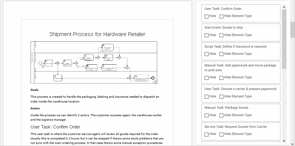Screen dimensions: 295x146
Task: Check Hide for Choose a carrier user task
Action: 206,97
